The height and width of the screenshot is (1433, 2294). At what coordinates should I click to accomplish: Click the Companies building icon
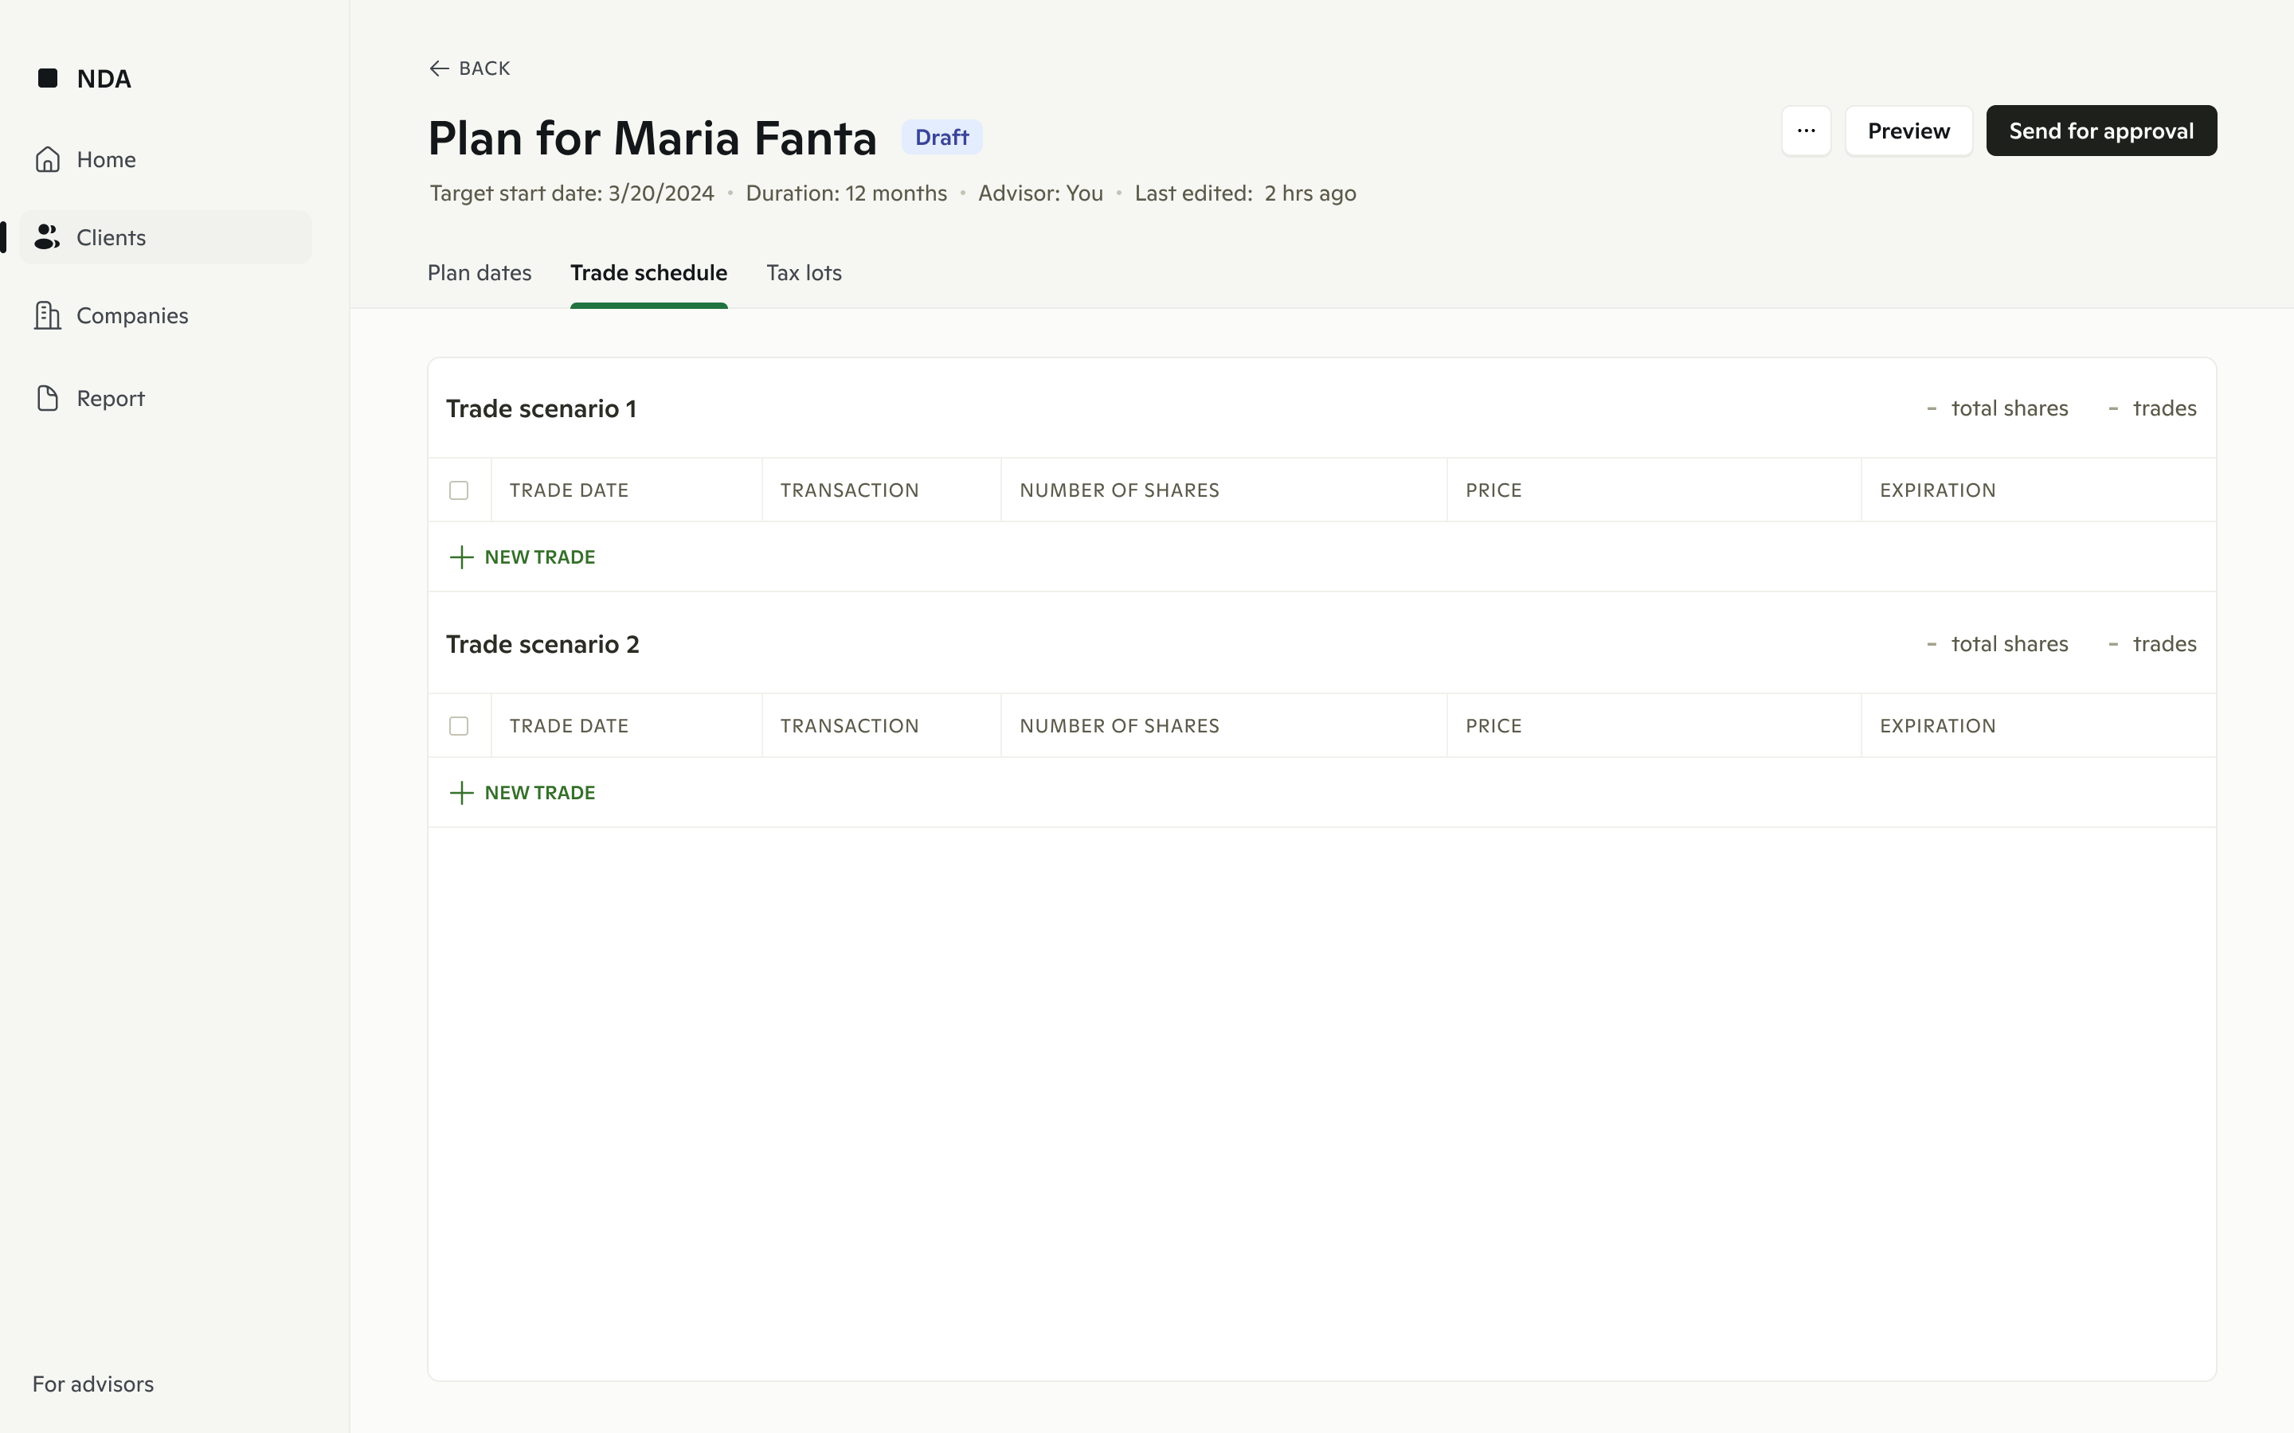pyautogui.click(x=48, y=315)
